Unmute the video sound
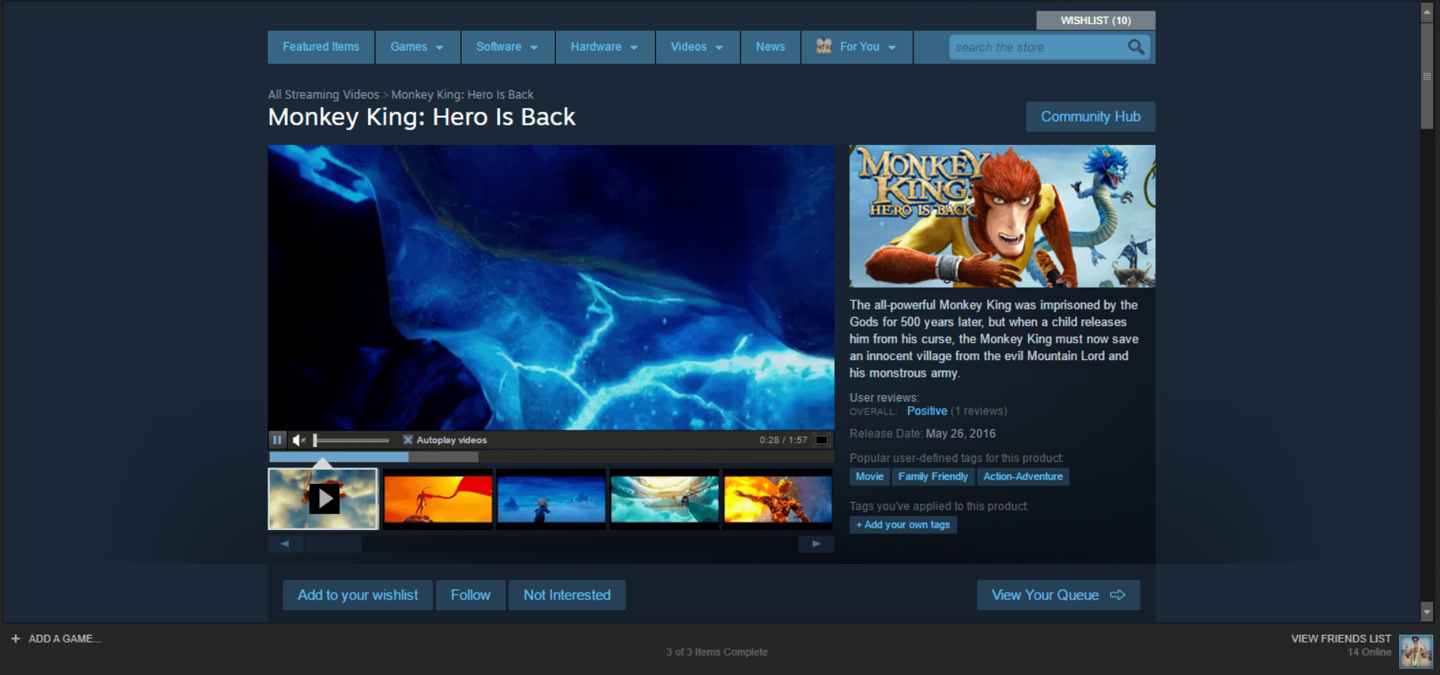The height and width of the screenshot is (675, 1440). [299, 439]
